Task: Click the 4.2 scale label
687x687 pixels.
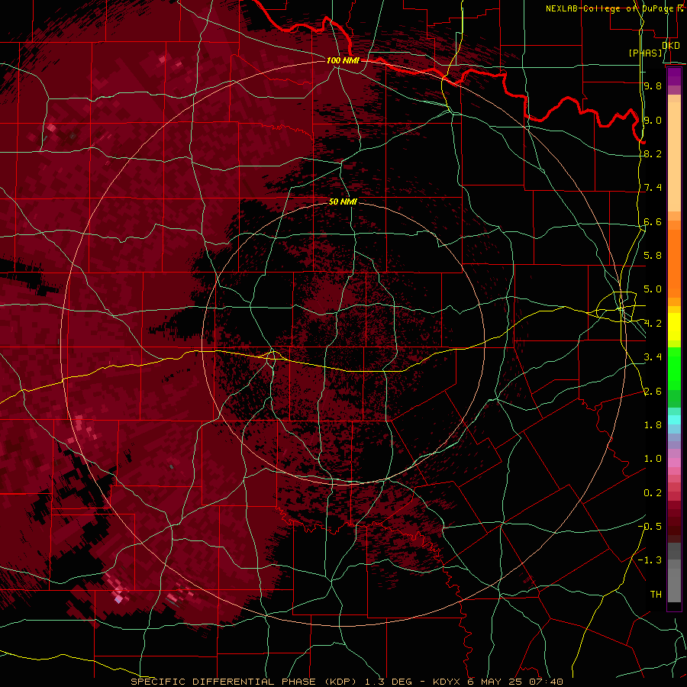Action: pos(653,324)
